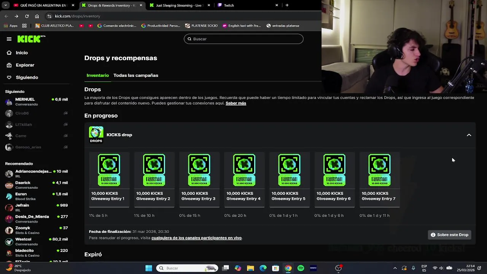Collapse the KICKS drop section
This screenshot has height=274, width=487.
(x=469, y=135)
